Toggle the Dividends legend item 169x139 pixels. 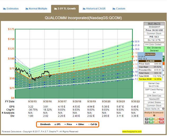point(44,124)
